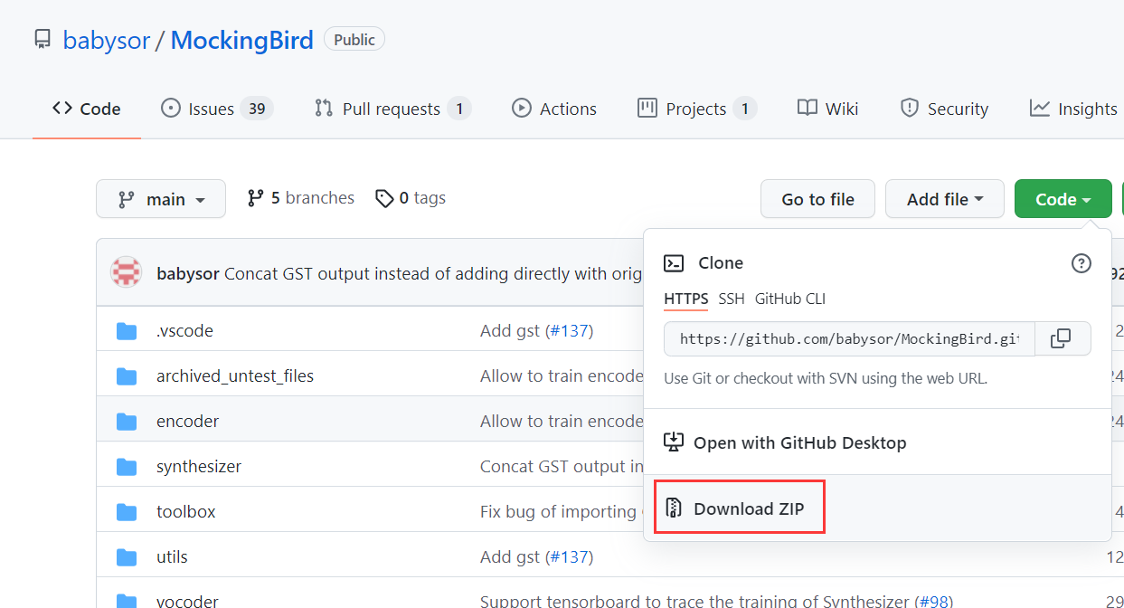Open the Code tab
The height and width of the screenshot is (608, 1124).
click(86, 108)
